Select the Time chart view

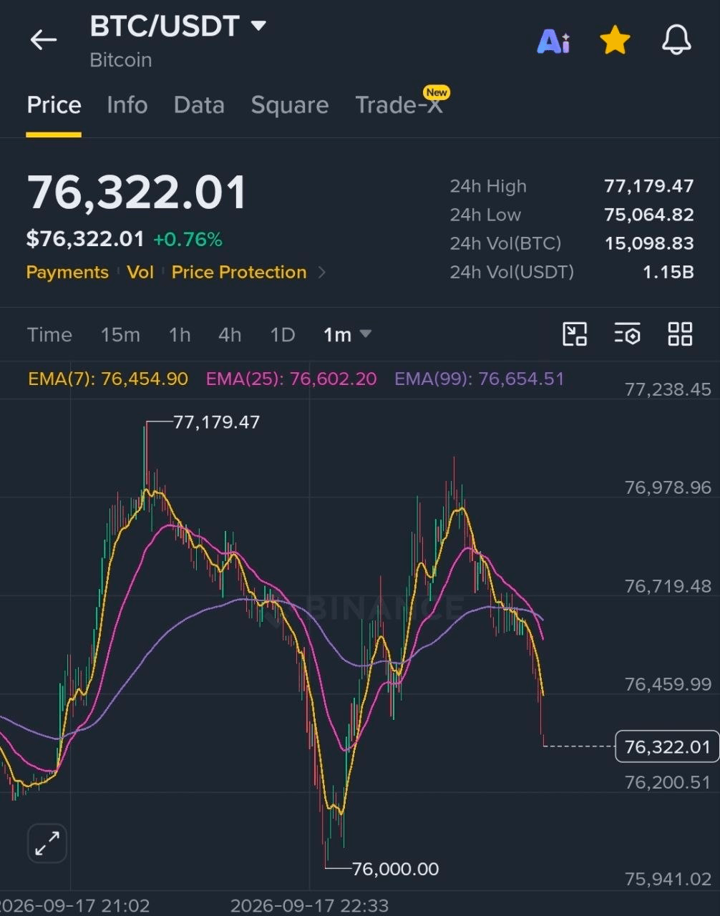coord(49,334)
